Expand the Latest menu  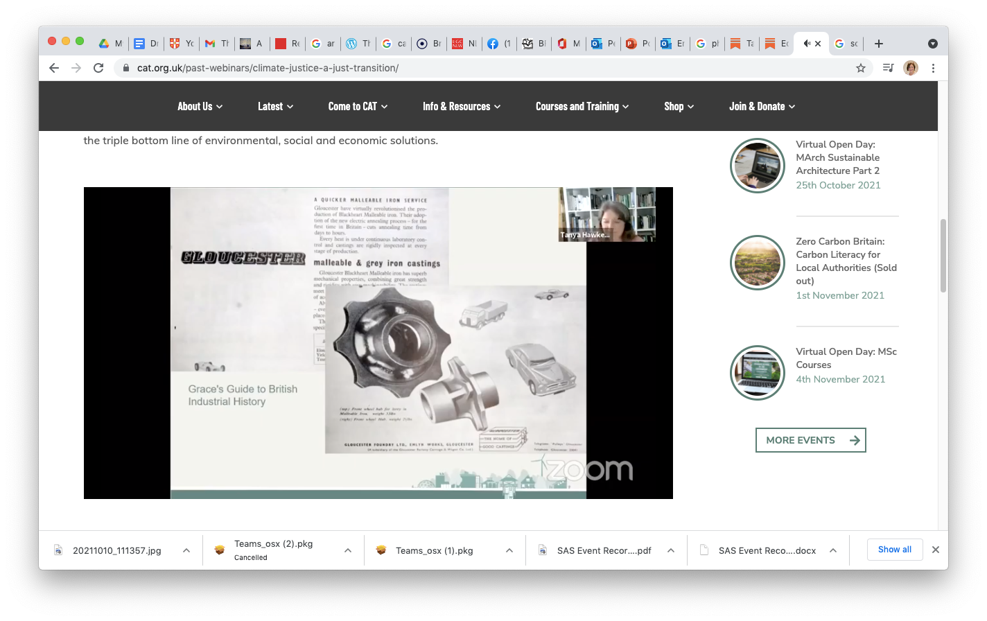point(275,106)
